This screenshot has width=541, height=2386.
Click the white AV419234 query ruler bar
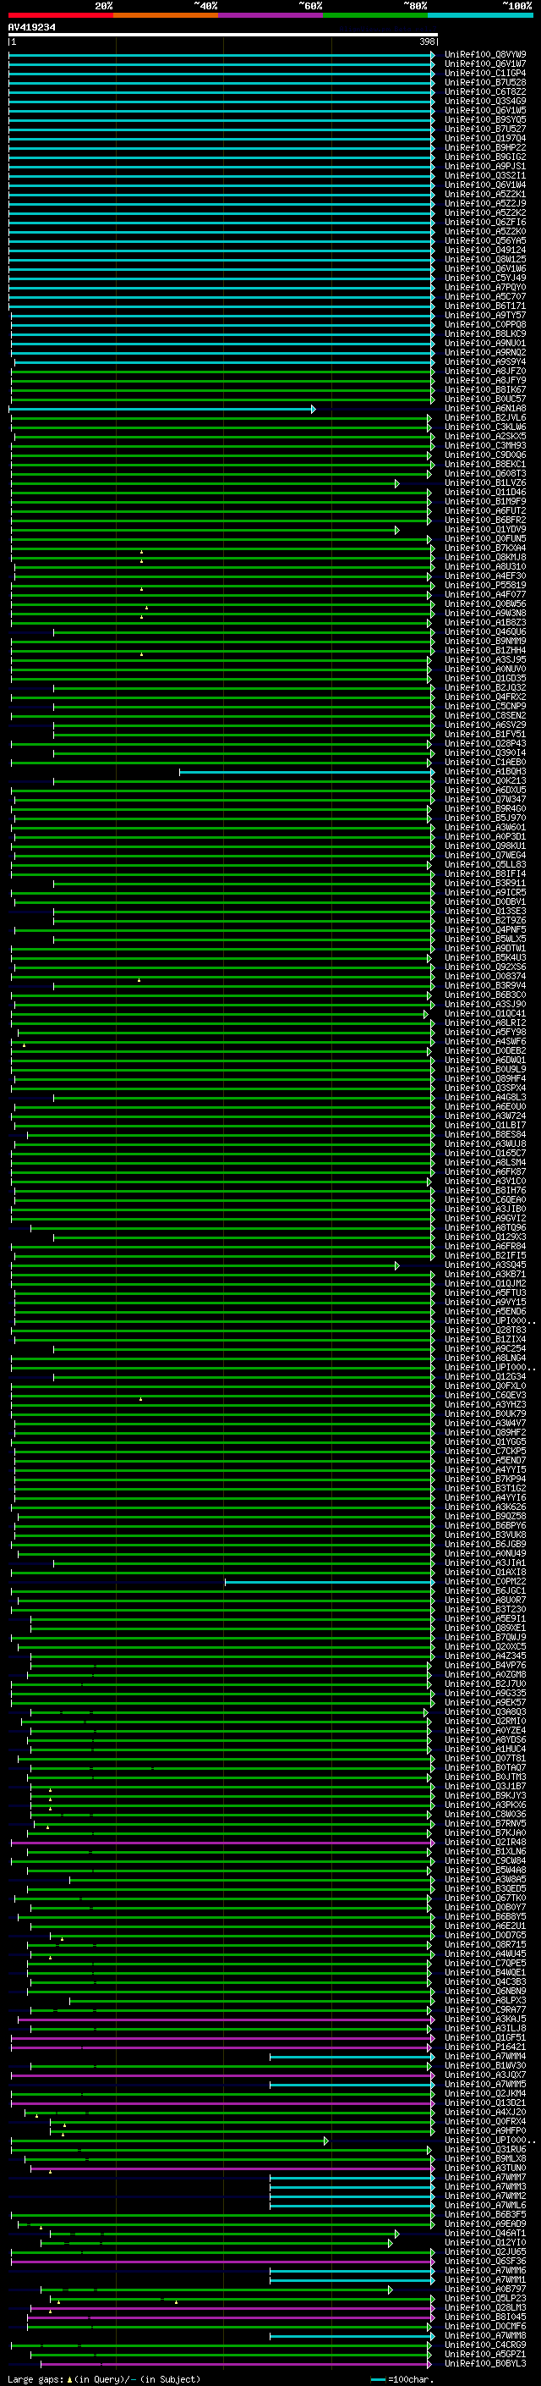223,36
